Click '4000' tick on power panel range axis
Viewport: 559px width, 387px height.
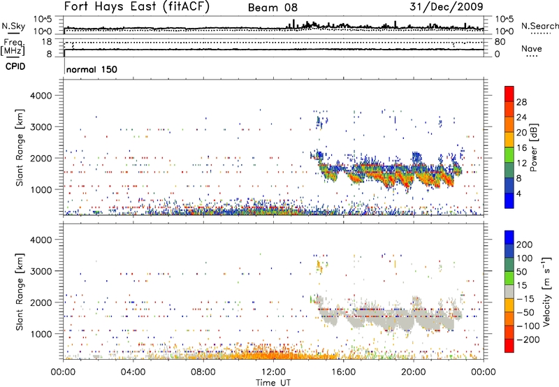tap(41, 96)
